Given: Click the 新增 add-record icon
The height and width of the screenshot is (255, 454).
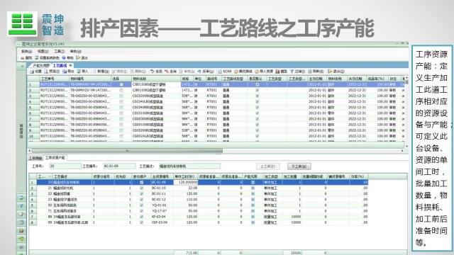Looking at the screenshot, I should 94,71.
